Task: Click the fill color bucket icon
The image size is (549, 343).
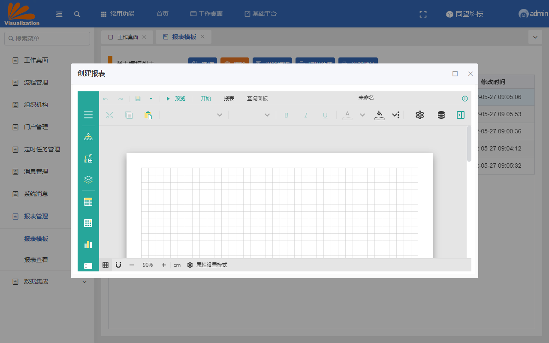Action: 379,115
